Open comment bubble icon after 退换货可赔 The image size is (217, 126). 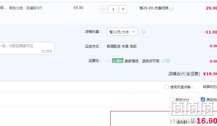coord(164,61)
